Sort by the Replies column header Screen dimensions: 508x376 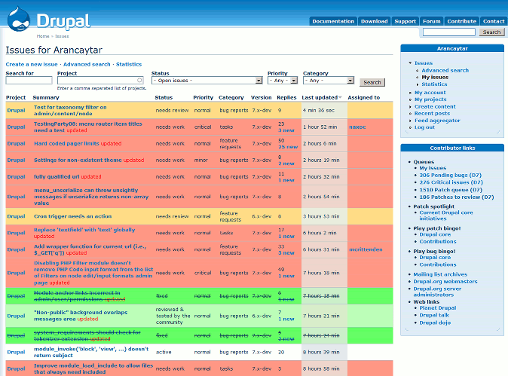pyautogui.click(x=286, y=97)
